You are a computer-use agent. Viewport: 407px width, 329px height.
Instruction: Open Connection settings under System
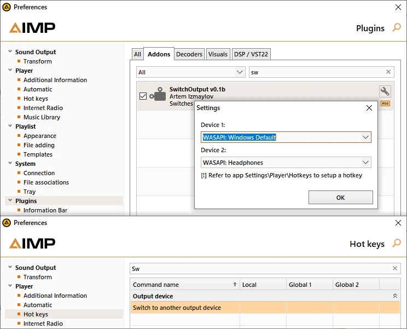(39, 173)
